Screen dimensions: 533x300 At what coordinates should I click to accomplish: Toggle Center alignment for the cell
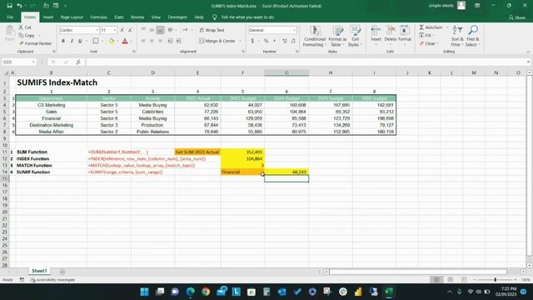coord(152,41)
